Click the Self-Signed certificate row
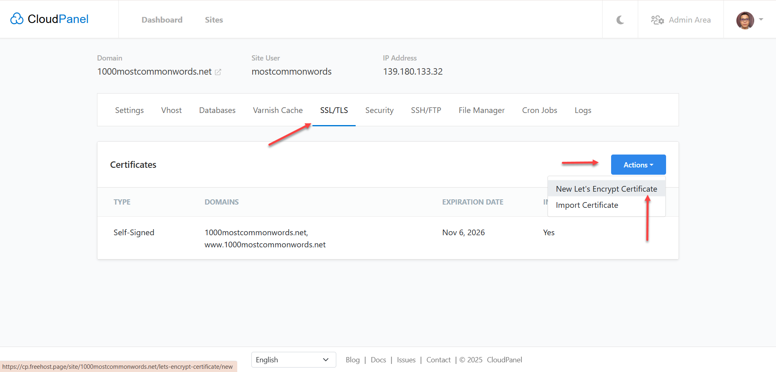 pos(134,232)
